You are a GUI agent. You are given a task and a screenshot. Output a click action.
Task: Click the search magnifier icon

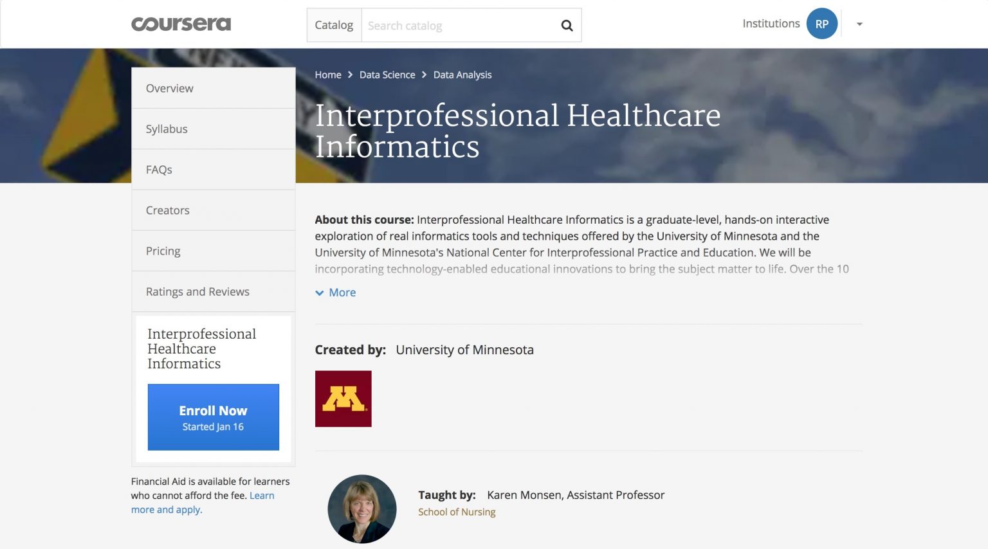click(567, 26)
